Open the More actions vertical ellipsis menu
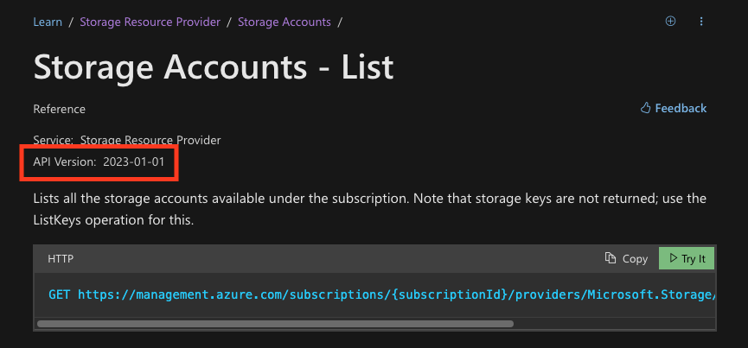The image size is (748, 348). pyautogui.click(x=701, y=22)
